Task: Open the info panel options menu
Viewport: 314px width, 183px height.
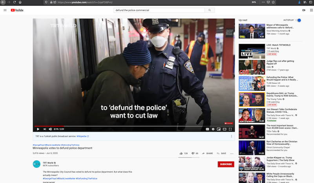Action: [232, 136]
